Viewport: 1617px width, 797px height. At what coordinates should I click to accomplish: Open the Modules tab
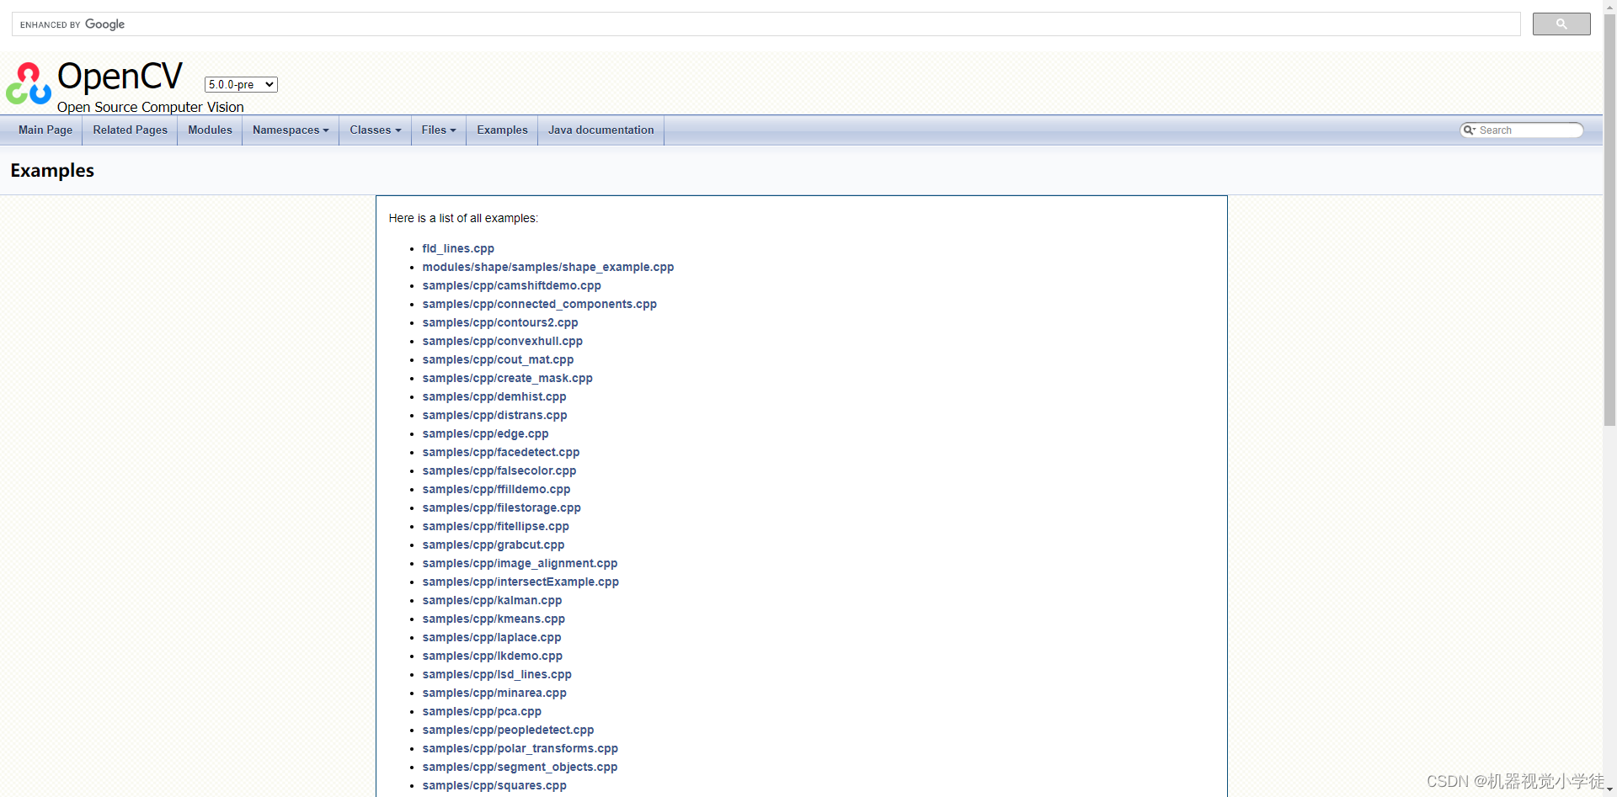210,130
